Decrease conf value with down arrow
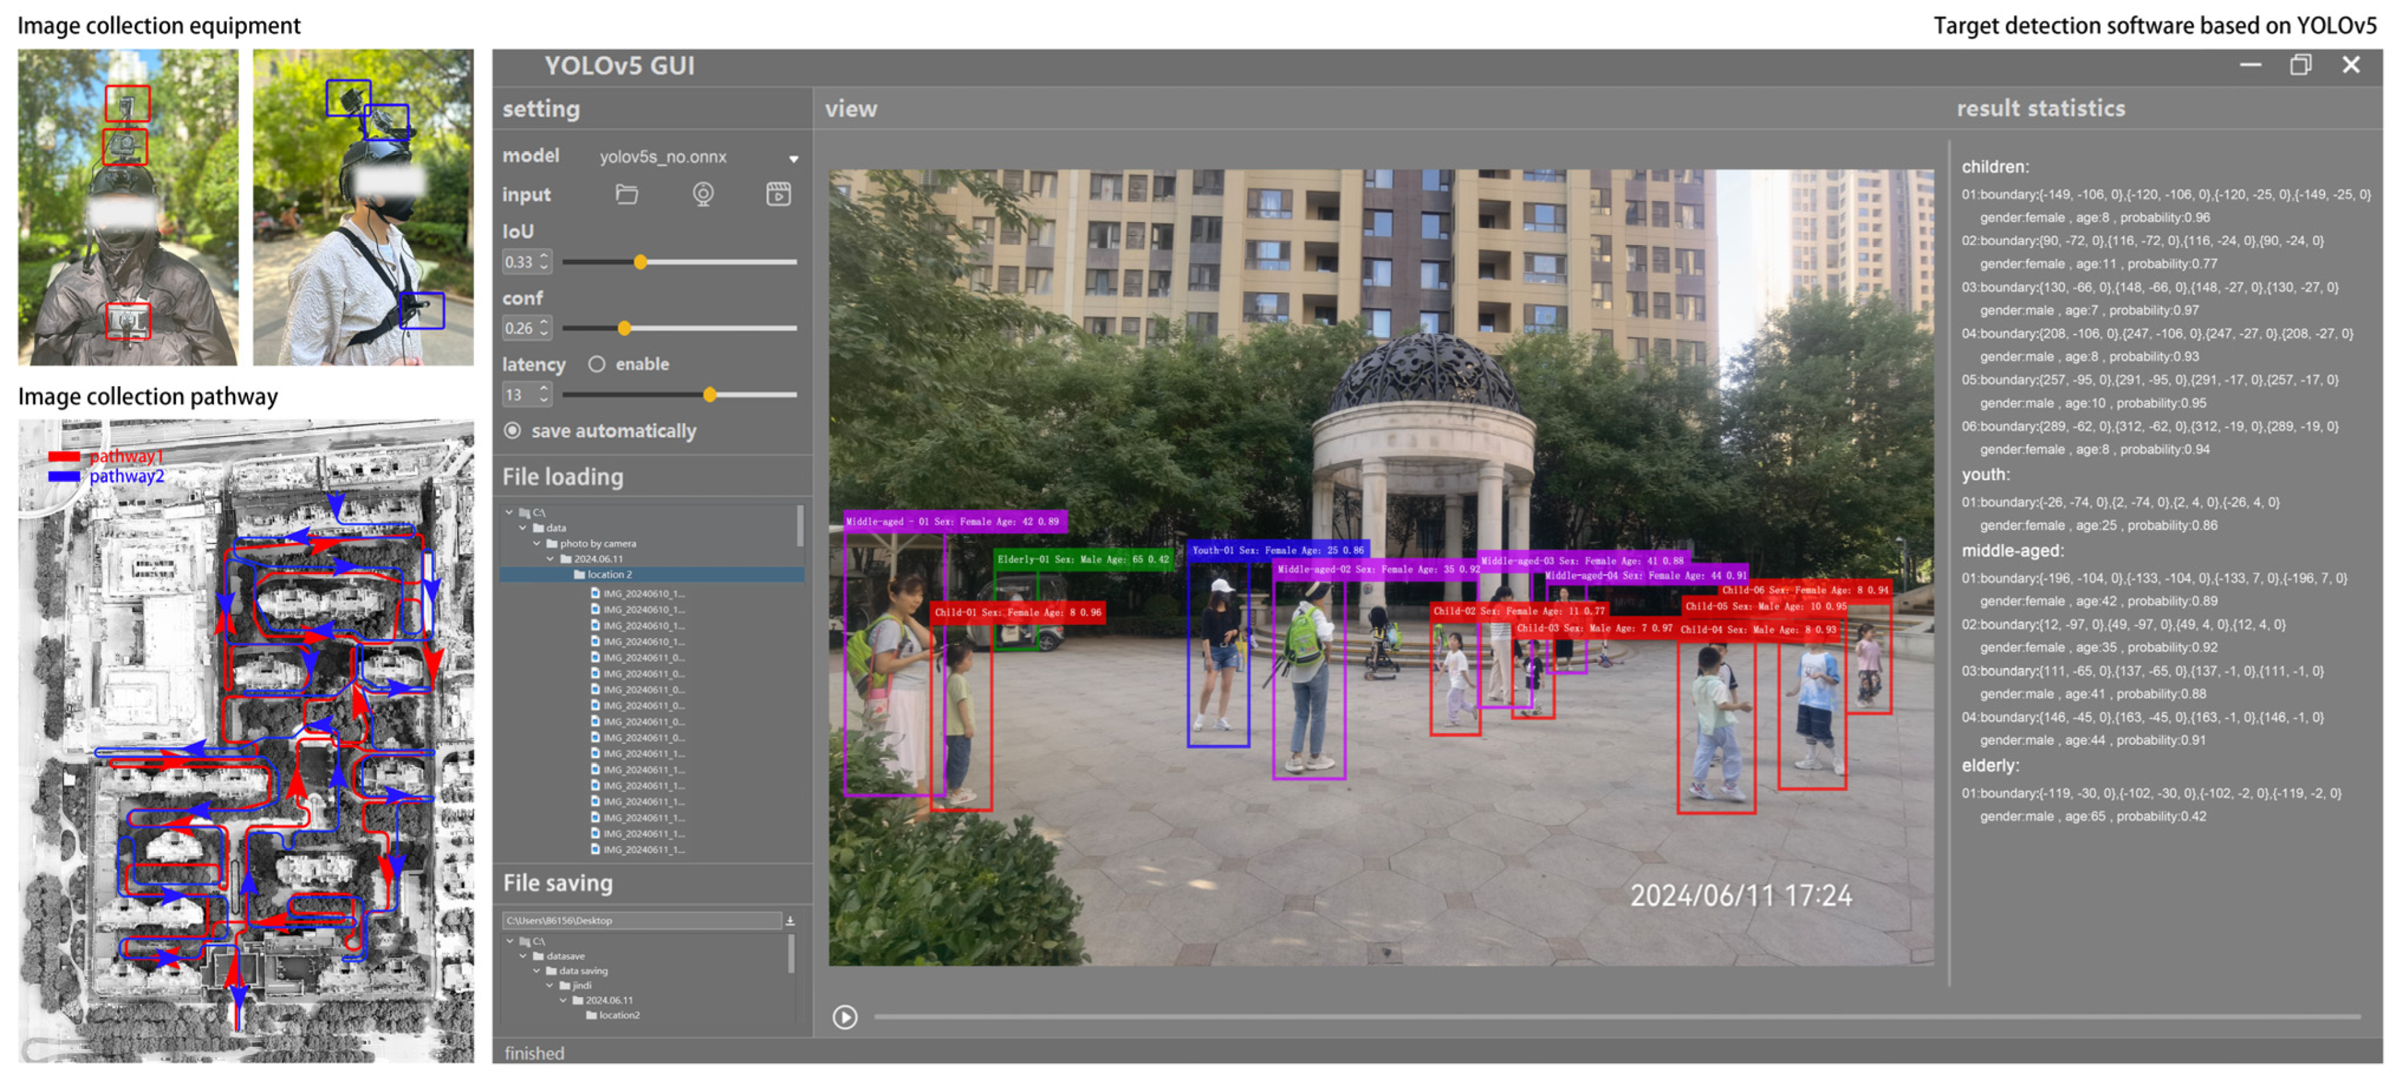 tap(544, 333)
